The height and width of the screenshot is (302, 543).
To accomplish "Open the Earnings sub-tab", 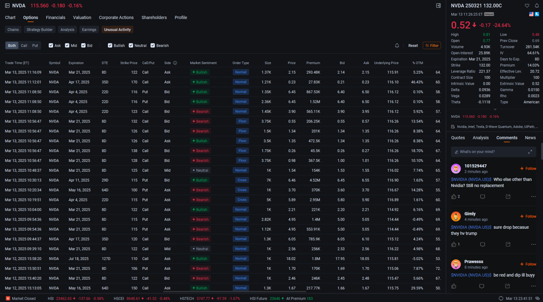I will (89, 30).
